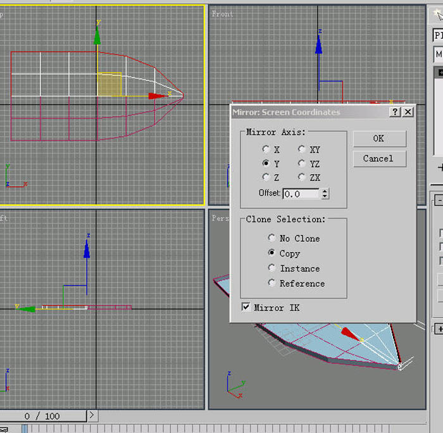Cancel the Mirror dialog

(x=380, y=158)
